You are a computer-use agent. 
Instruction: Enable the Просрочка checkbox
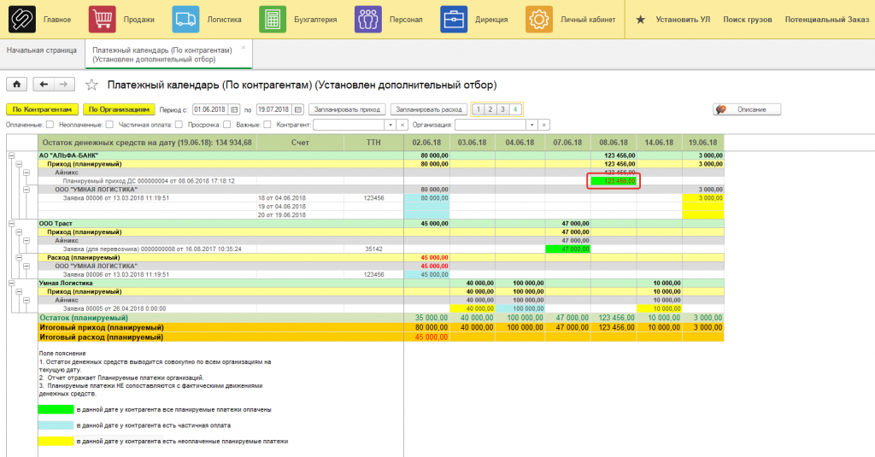(x=226, y=125)
